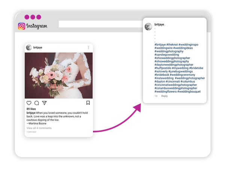225x169 pixels.
Task: Click the Instagram camera logo icon
Action: coord(21,26)
